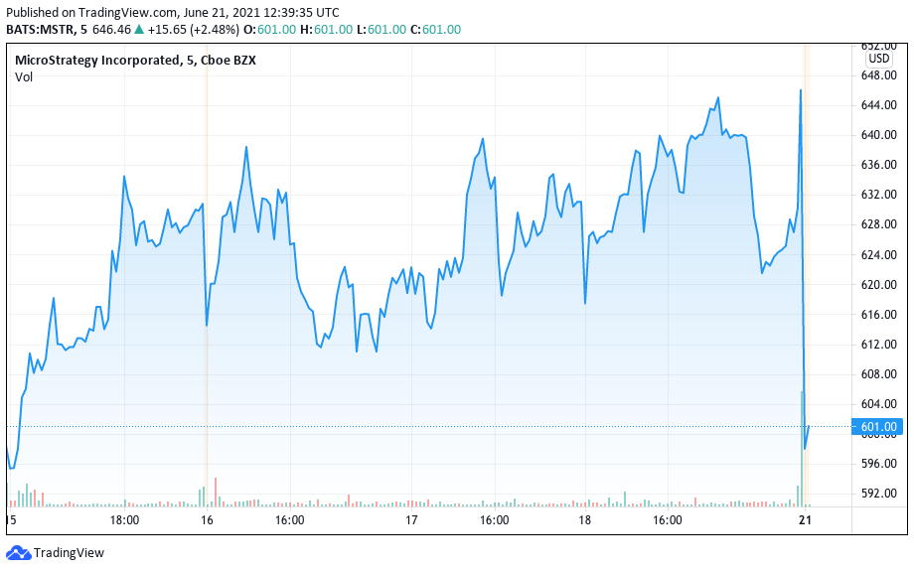
Task: Click the H:601.00 high value
Action: (x=327, y=29)
